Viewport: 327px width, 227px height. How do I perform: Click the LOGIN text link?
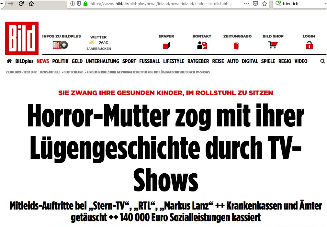(309, 36)
